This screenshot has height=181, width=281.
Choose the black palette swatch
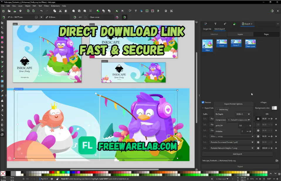point(8,173)
